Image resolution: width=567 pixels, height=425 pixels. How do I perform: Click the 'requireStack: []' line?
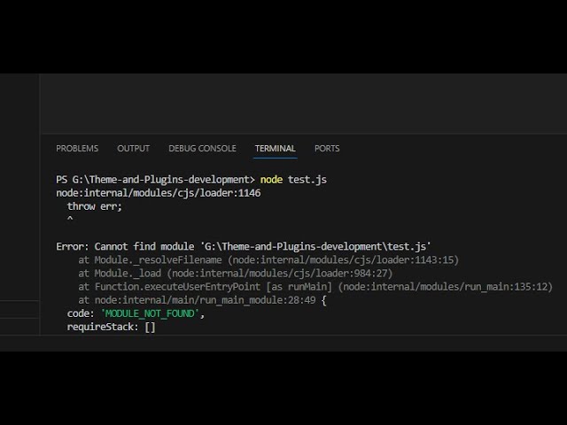coord(112,327)
